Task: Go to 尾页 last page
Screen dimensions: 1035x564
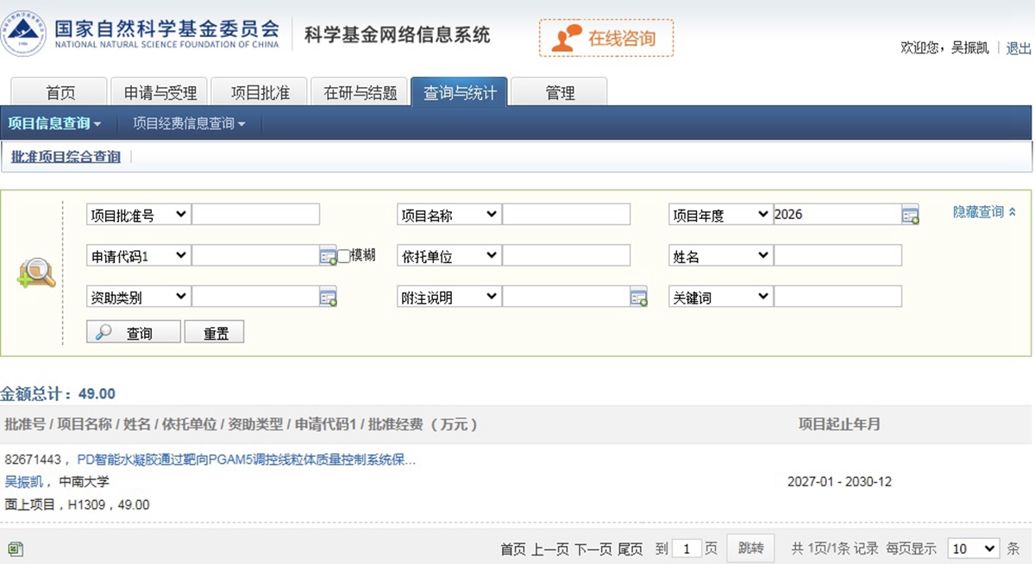Action: (630, 549)
